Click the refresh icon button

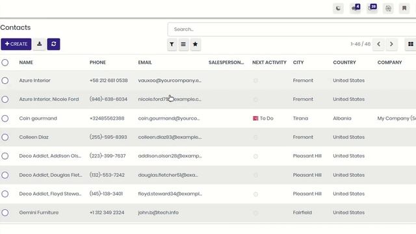coord(53,44)
